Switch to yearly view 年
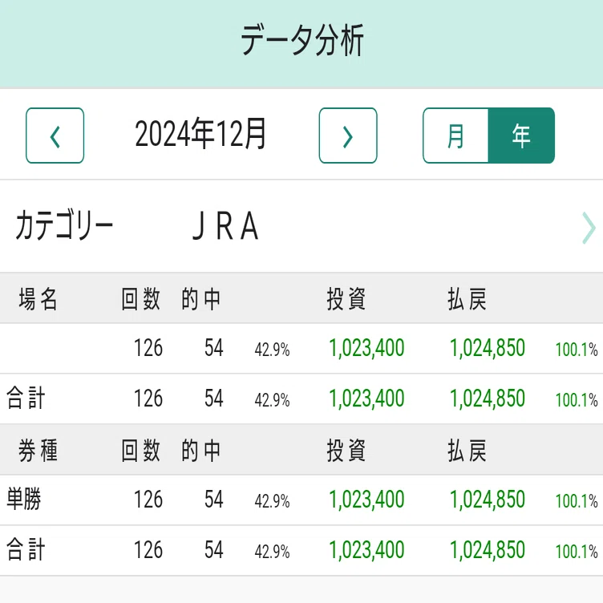 point(521,136)
